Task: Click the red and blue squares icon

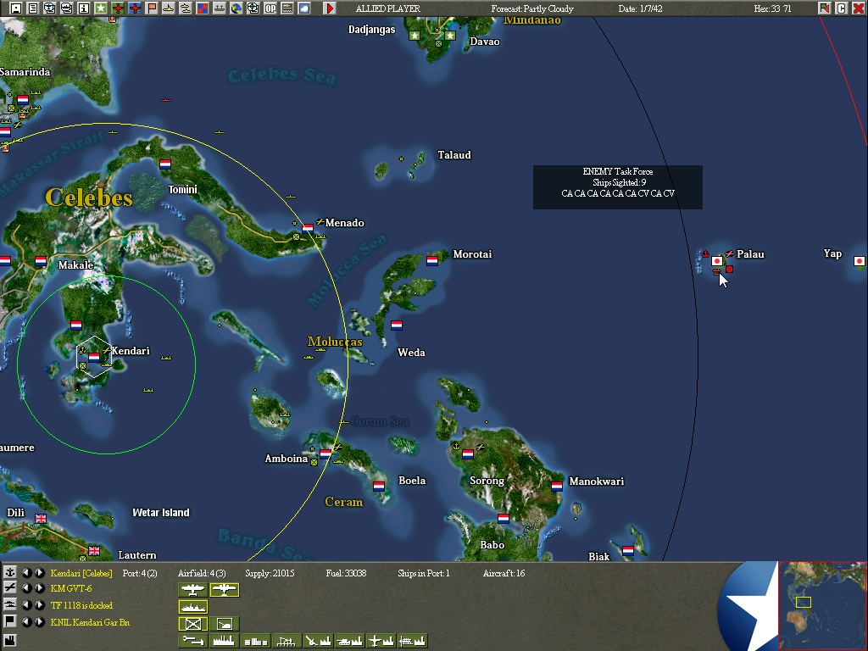Action: [x=203, y=8]
